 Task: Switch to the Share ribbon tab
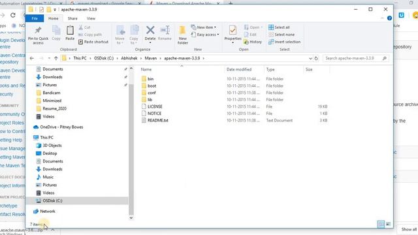pos(72,18)
